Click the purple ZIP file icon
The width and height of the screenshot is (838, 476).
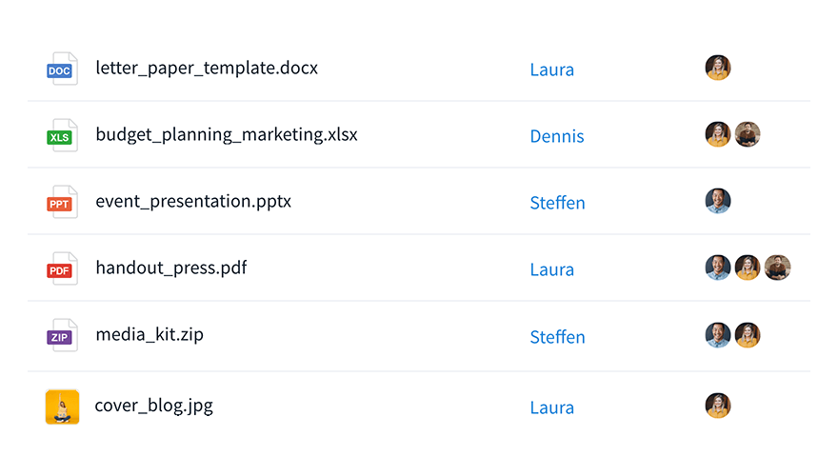(62, 336)
